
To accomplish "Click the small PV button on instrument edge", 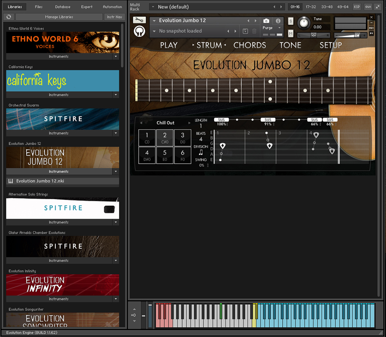I will tap(371, 33).
